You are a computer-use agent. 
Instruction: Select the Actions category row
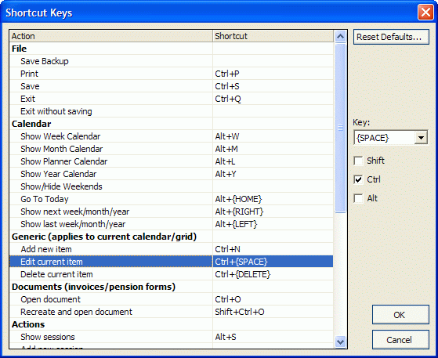point(172,324)
